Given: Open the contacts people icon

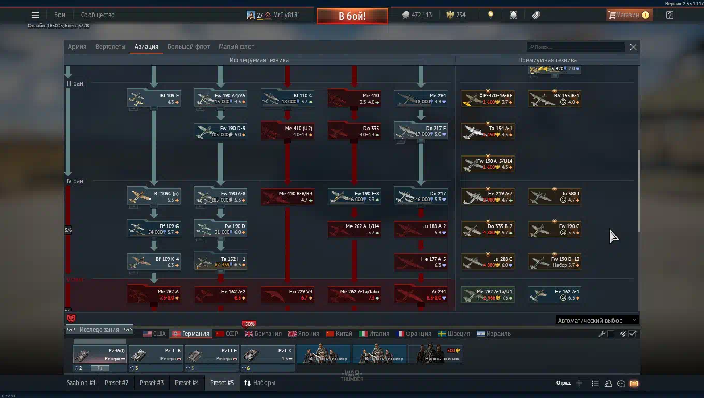Looking at the screenshot, I should pos(608,383).
